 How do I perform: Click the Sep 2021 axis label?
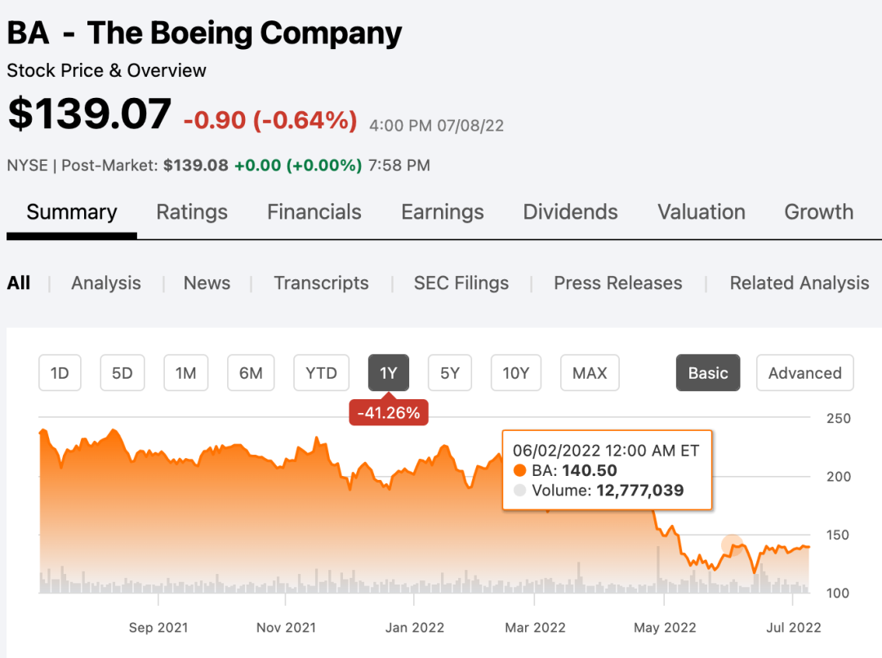coord(158,628)
